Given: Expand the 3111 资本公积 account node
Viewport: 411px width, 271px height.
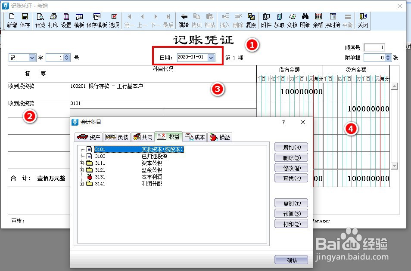Looking at the screenshot, I should click(x=82, y=163).
